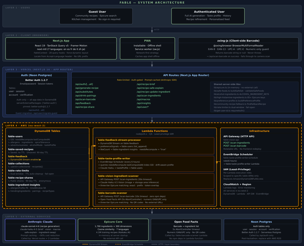Click the DynamoDB Tables heading
The width and height of the screenshot is (304, 246).
47,131
